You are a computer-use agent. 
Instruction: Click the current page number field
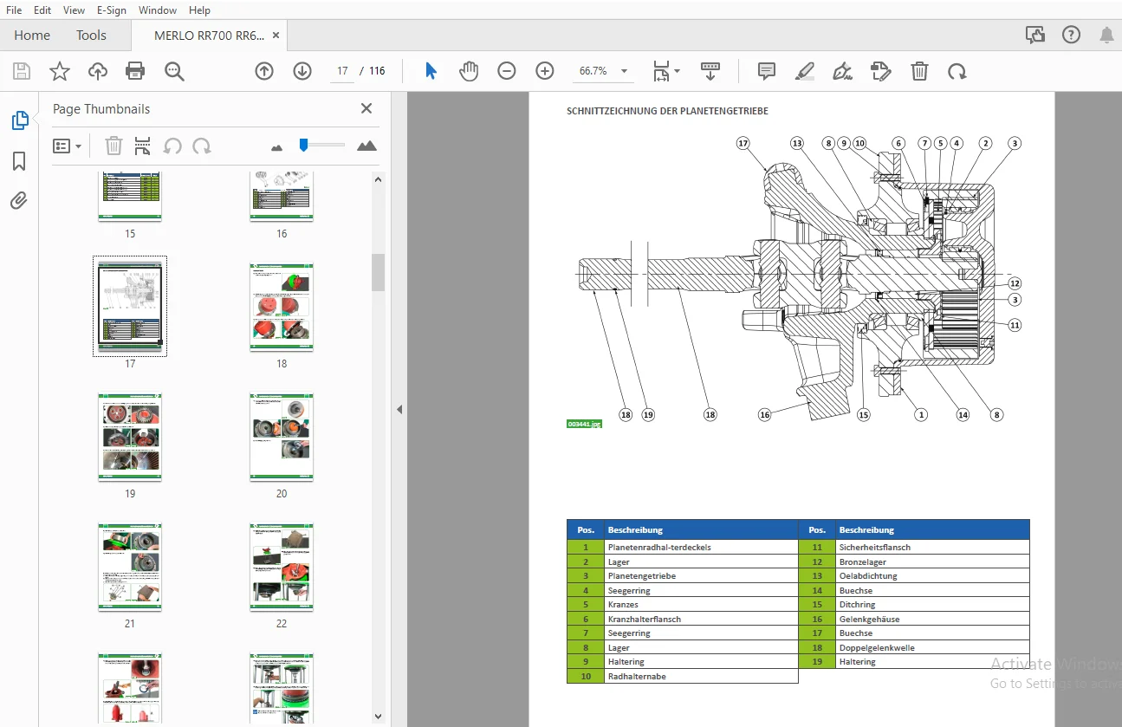343,71
